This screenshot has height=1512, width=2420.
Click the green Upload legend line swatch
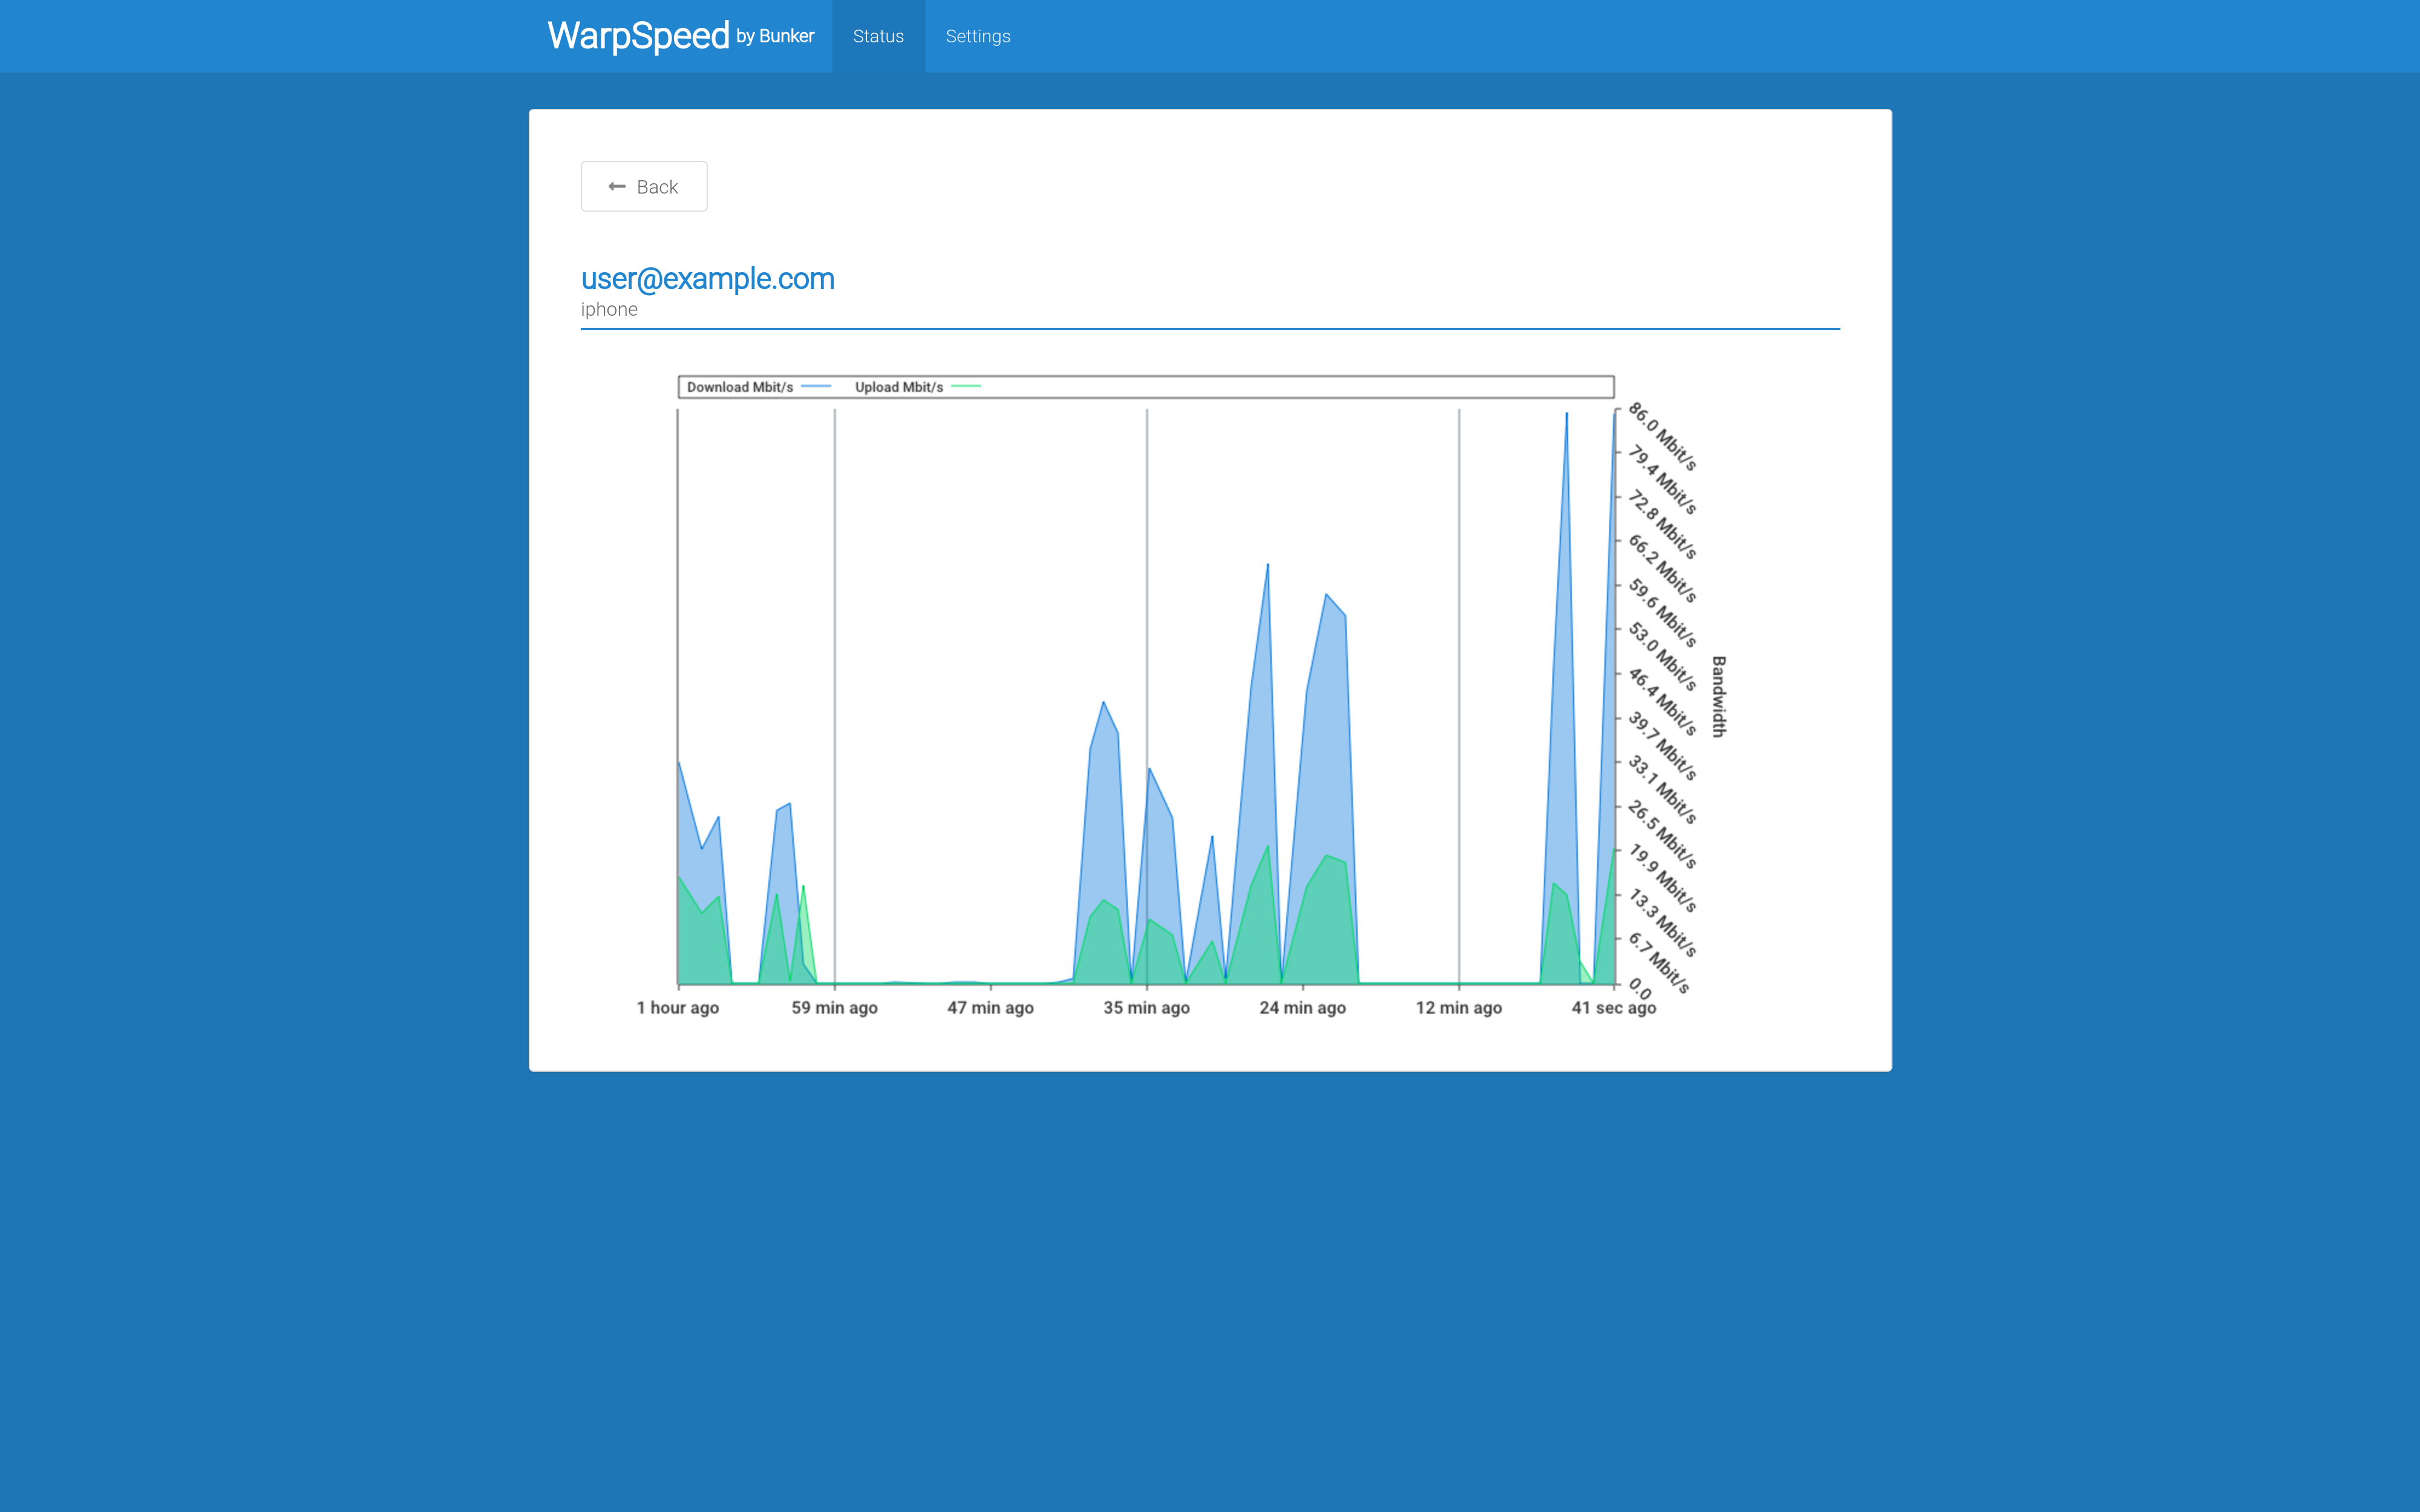[966, 387]
